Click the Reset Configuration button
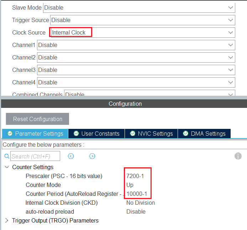247x230 pixels. [x=37, y=119]
